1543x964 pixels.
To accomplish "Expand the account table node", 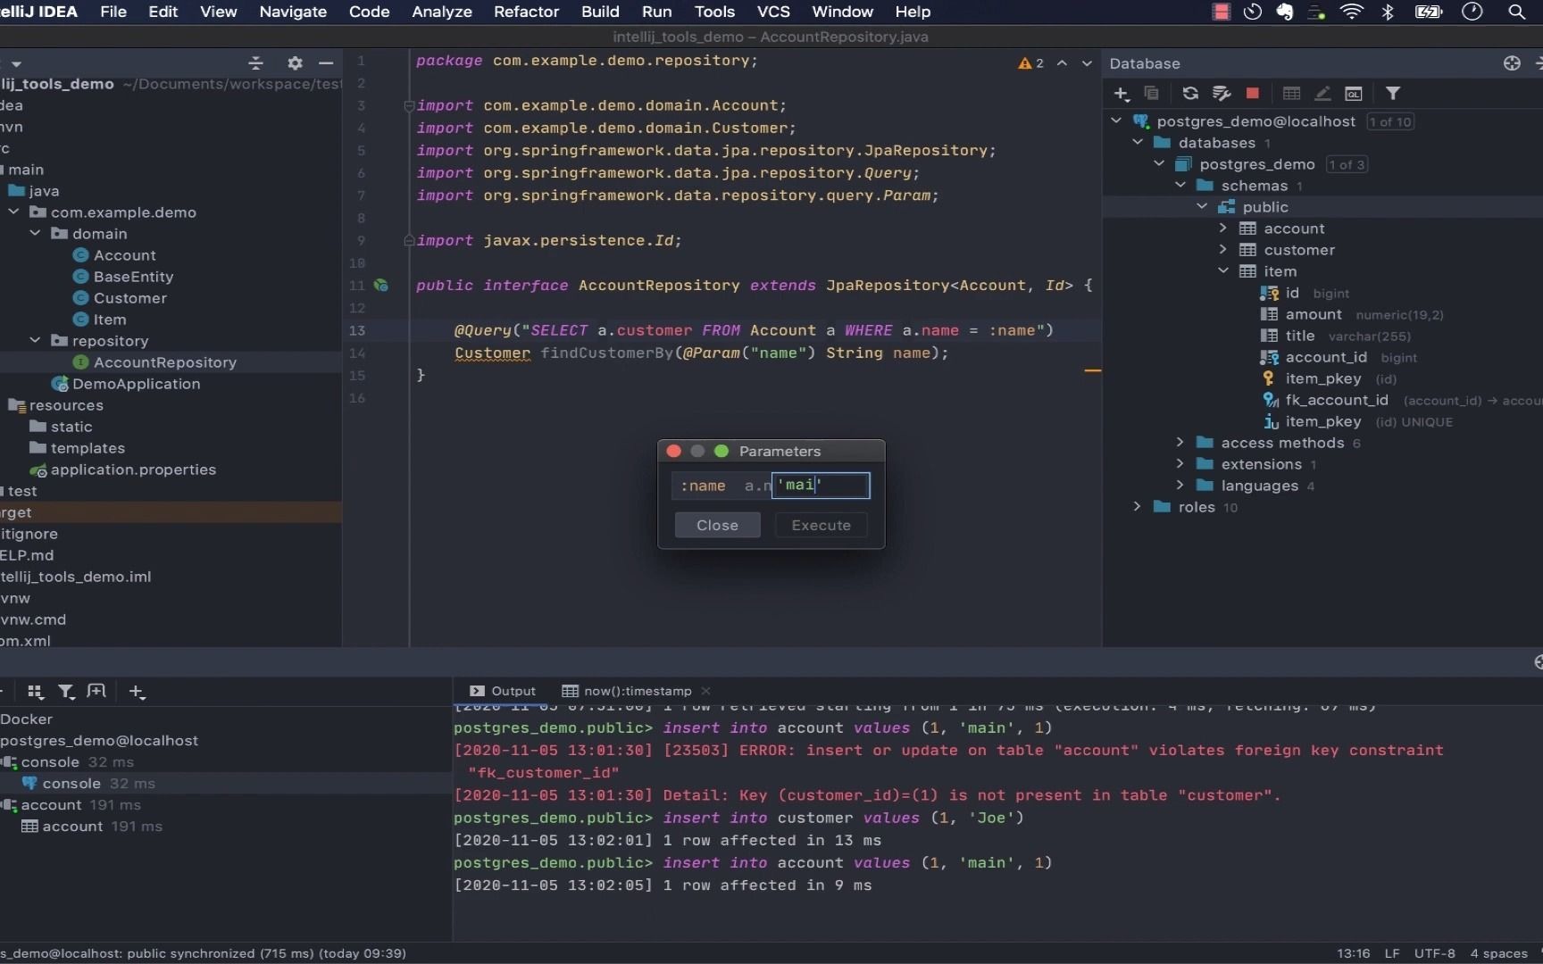I will (x=1223, y=228).
